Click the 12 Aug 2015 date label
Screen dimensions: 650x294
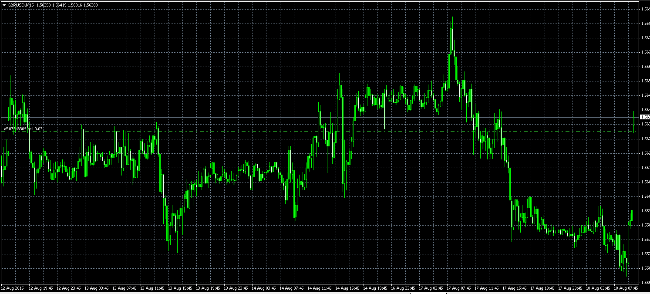pyautogui.click(x=11, y=288)
